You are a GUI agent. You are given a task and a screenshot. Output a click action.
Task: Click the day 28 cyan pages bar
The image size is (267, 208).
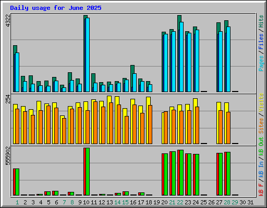pos(228,59)
